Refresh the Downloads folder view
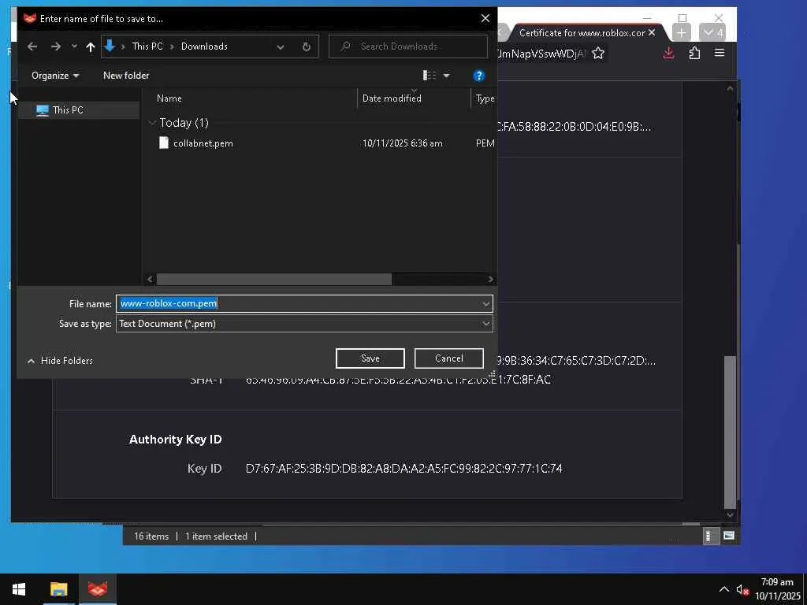Image resolution: width=807 pixels, height=605 pixels. click(x=307, y=46)
